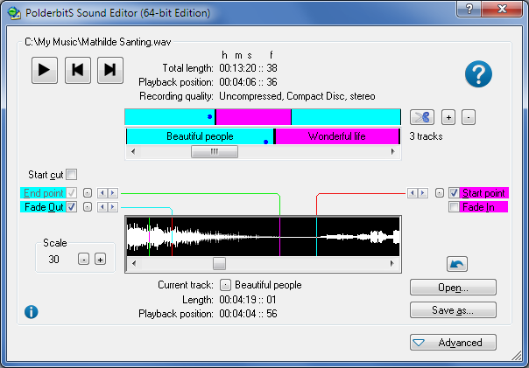Open help via the blue question mark icon
Image resolution: width=529 pixels, height=368 pixels.
478,74
